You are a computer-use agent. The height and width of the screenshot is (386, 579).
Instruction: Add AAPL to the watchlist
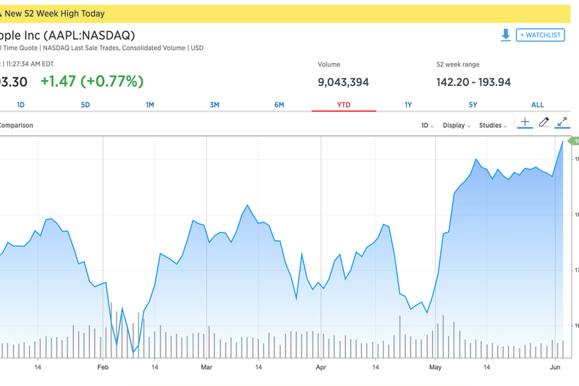coord(541,35)
